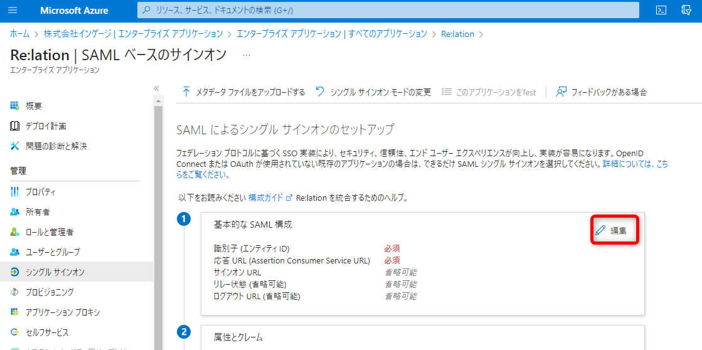
Task: Open the ellipsis more options beside the title
Action: 247,55
